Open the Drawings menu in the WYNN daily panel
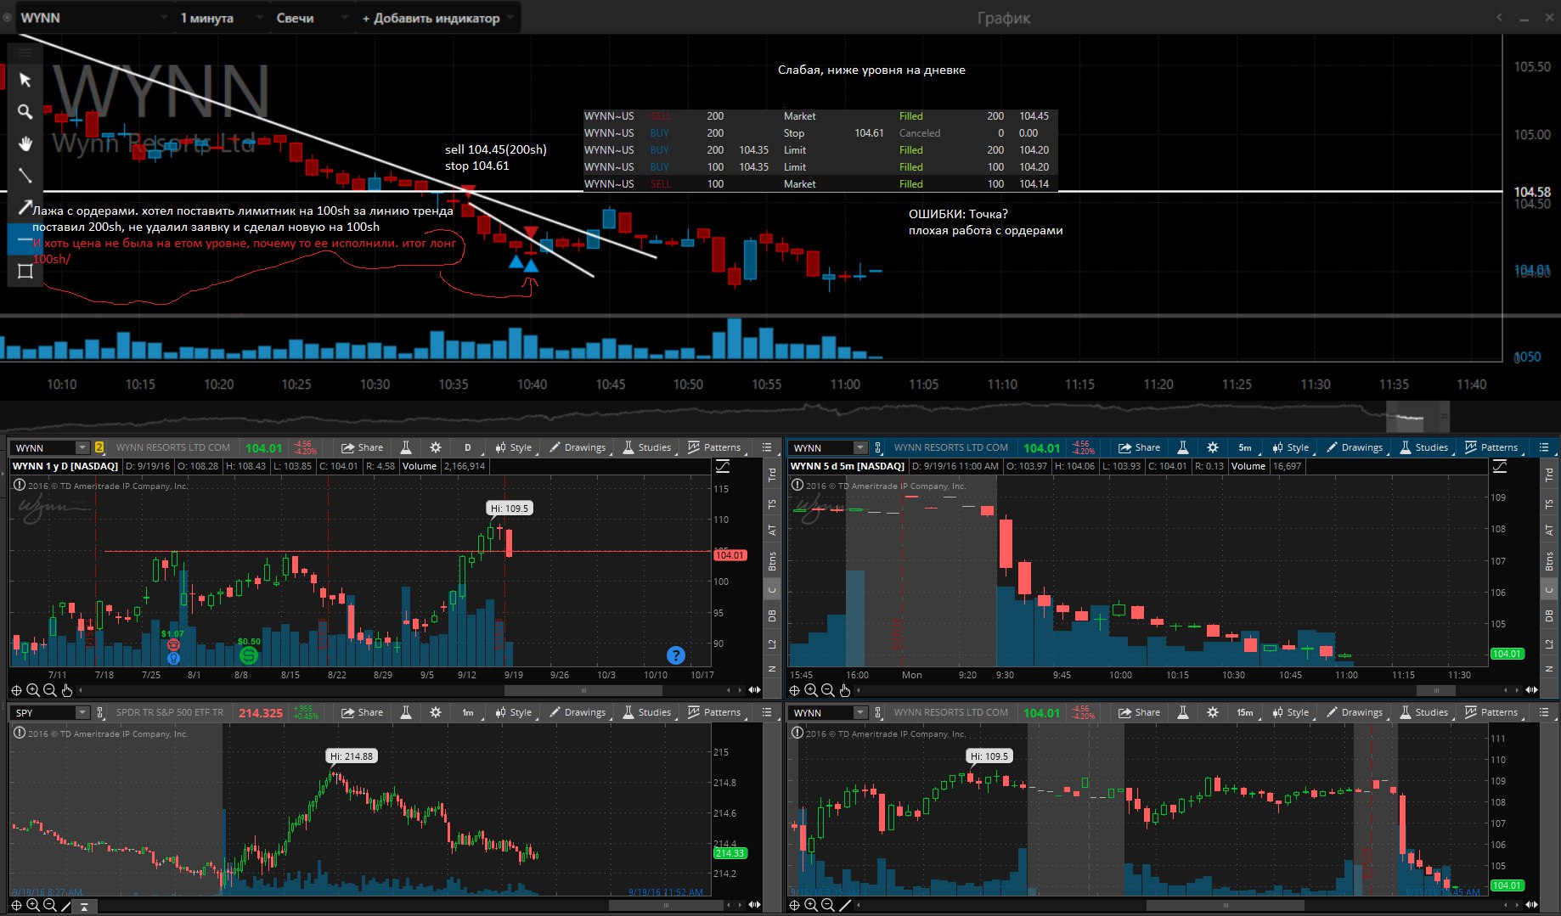 [x=578, y=447]
